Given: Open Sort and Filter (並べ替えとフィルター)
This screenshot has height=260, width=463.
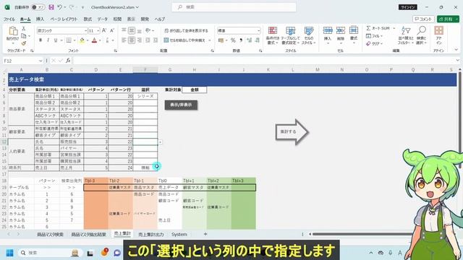Looking at the screenshot, I should point(406,35).
